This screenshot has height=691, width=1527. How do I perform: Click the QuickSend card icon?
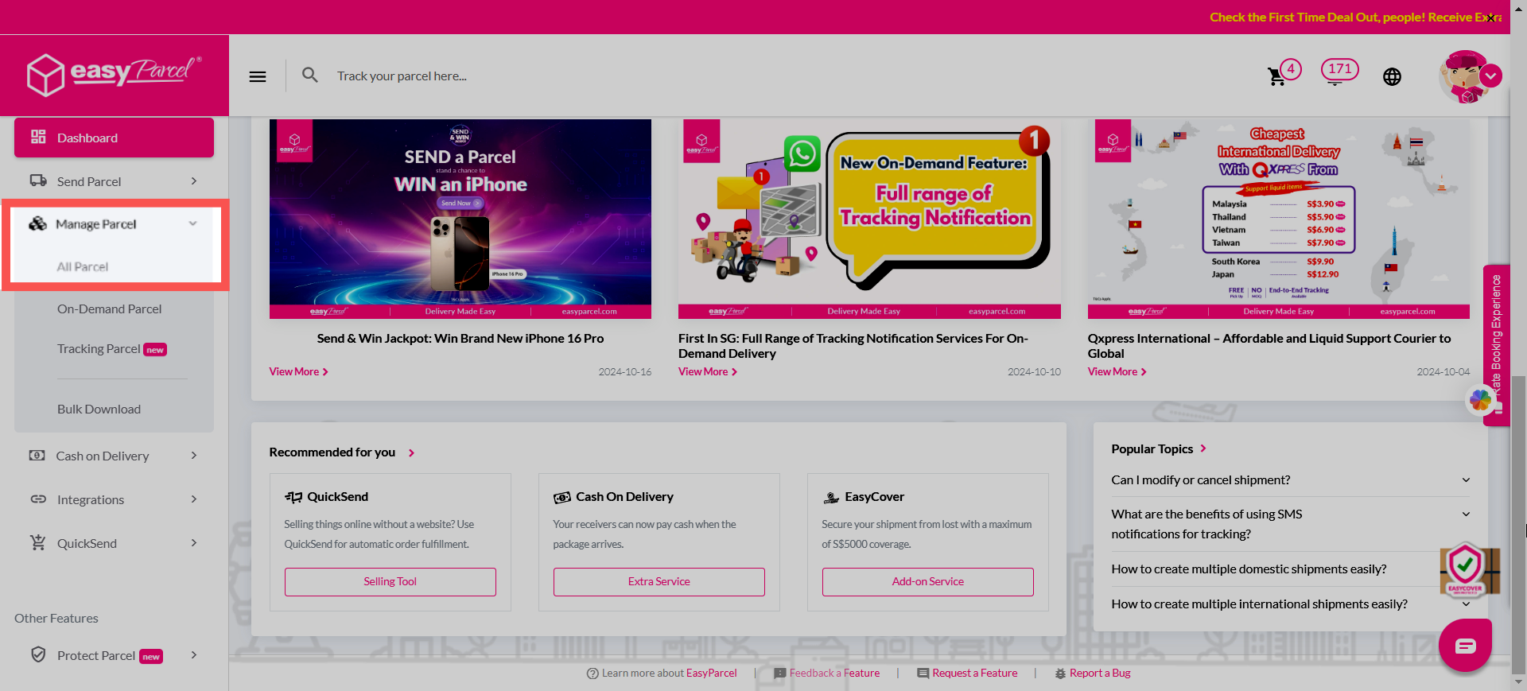(x=293, y=497)
